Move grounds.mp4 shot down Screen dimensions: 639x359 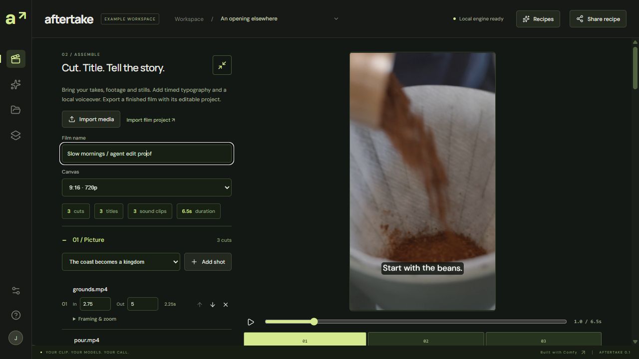(x=213, y=304)
